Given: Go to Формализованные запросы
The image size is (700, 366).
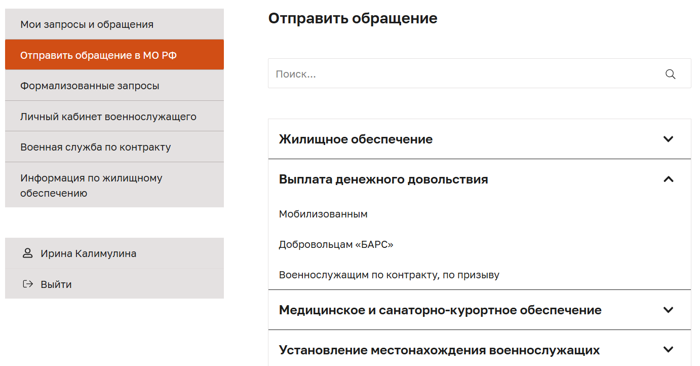Looking at the screenshot, I should [x=90, y=86].
